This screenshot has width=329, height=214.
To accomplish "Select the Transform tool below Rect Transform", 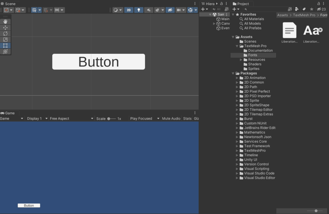I will (5, 51).
